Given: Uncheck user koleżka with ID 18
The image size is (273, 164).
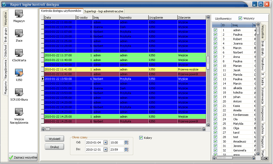Looking at the screenshot, I should pyautogui.click(x=215, y=92).
